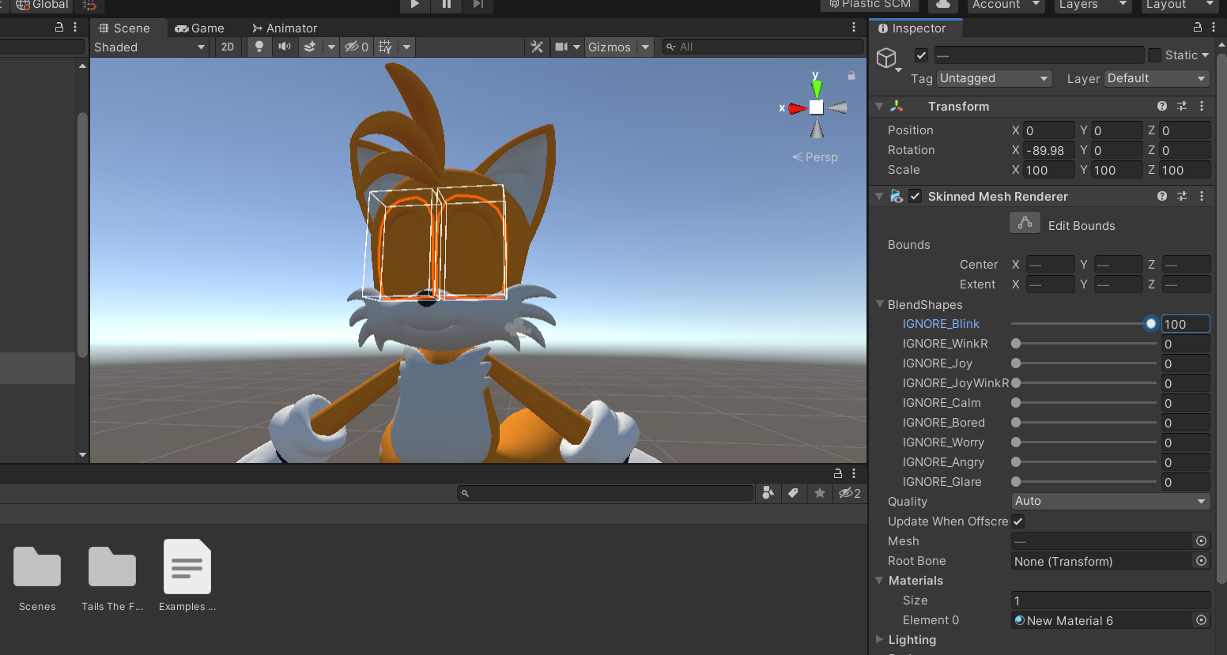Collapse the BlendShapes section

click(880, 304)
